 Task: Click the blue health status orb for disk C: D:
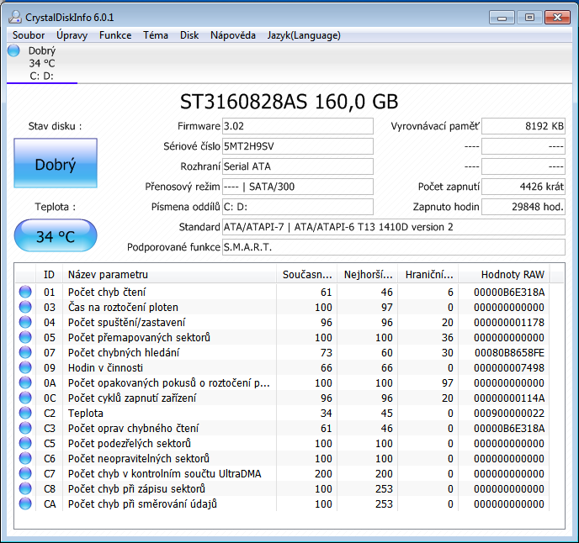click(x=13, y=50)
